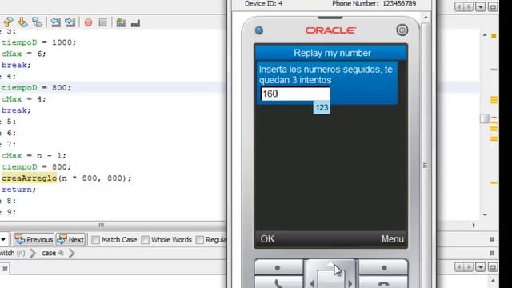Viewport: 512px width, 288px height.
Task: Click Next in the find bar
Action: tap(70, 240)
